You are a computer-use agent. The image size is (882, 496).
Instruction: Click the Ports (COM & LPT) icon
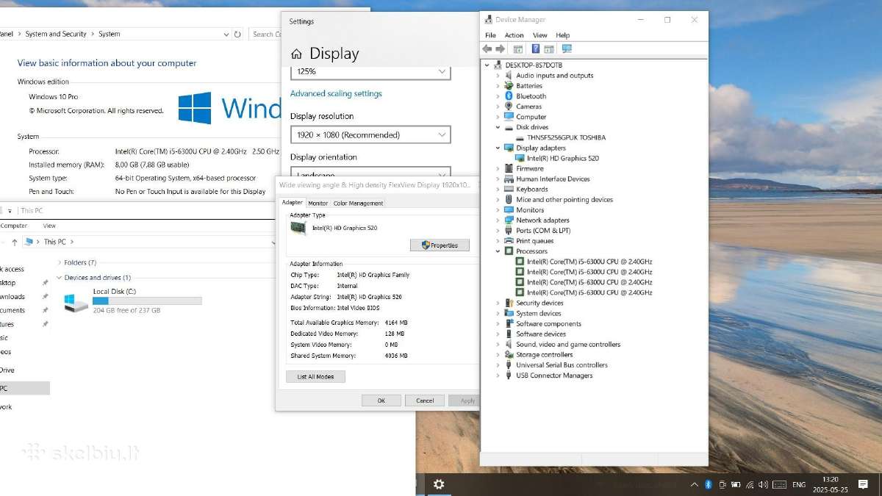point(509,231)
